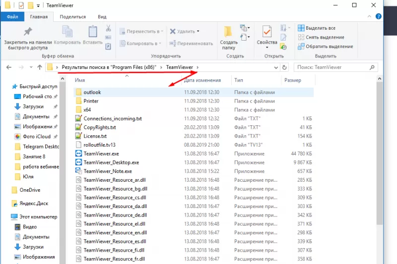Open Свойства properties button
The image size is (397, 264).
pos(267,35)
